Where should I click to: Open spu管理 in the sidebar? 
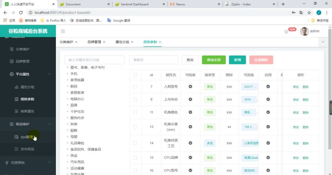(x=27, y=137)
